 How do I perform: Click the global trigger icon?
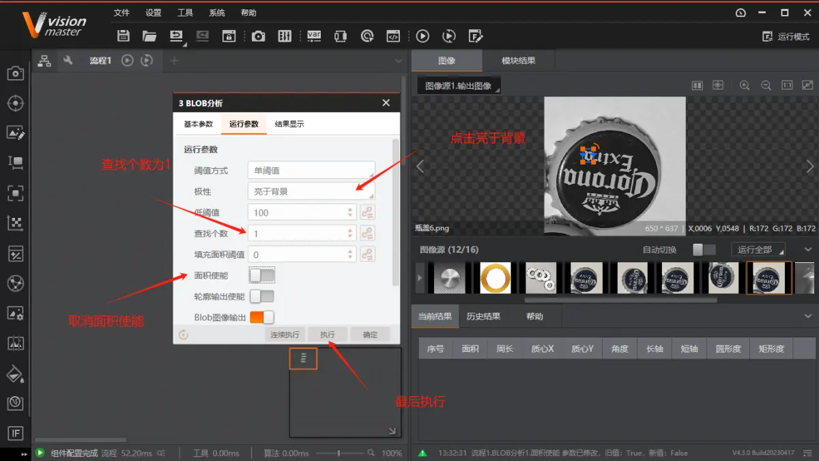[367, 36]
